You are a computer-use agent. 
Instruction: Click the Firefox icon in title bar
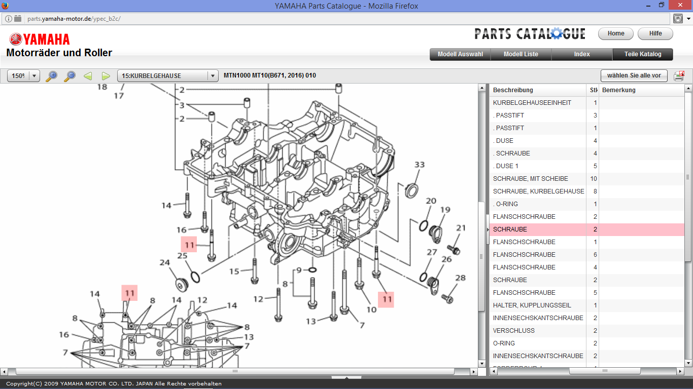[5, 5]
